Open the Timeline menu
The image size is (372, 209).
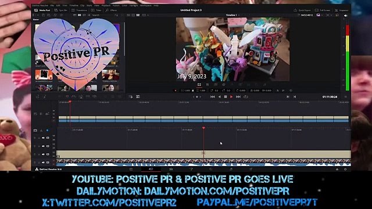(x=74, y=5)
